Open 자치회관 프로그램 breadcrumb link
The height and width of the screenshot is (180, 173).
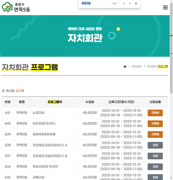click(157, 66)
